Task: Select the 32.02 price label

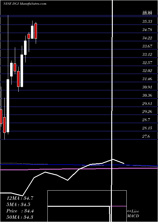Action: 147,71
